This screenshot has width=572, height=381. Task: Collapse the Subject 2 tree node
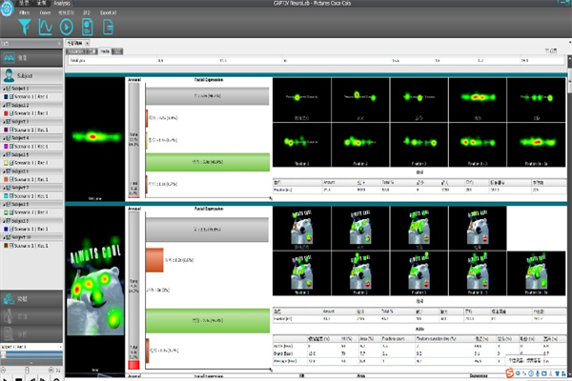coord(4,106)
